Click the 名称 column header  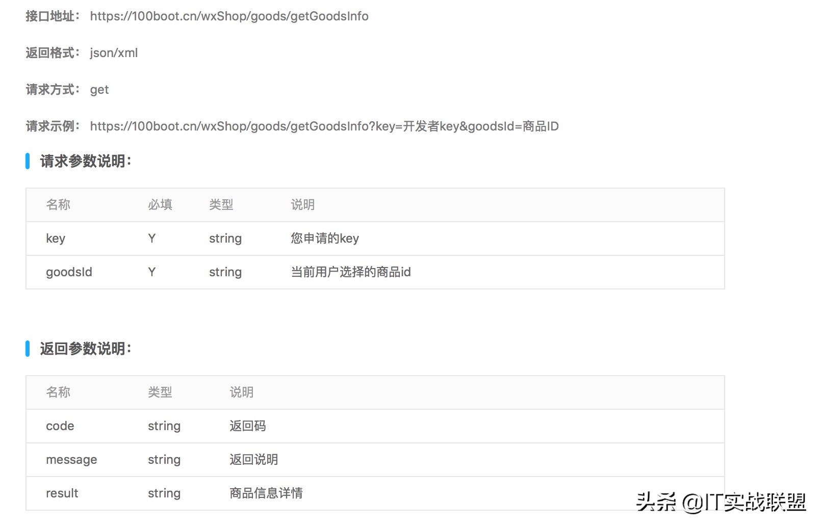[58, 204]
